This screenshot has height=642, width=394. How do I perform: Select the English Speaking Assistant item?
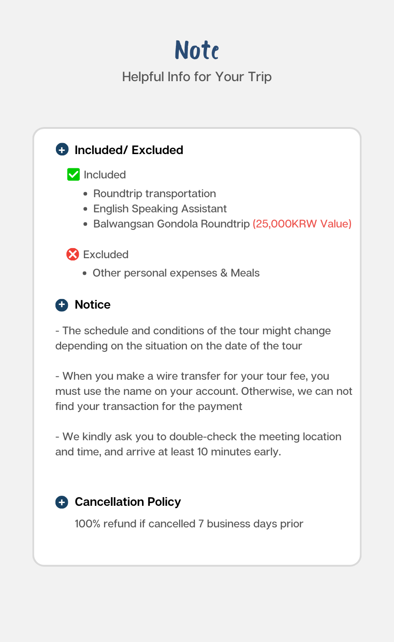pos(160,209)
